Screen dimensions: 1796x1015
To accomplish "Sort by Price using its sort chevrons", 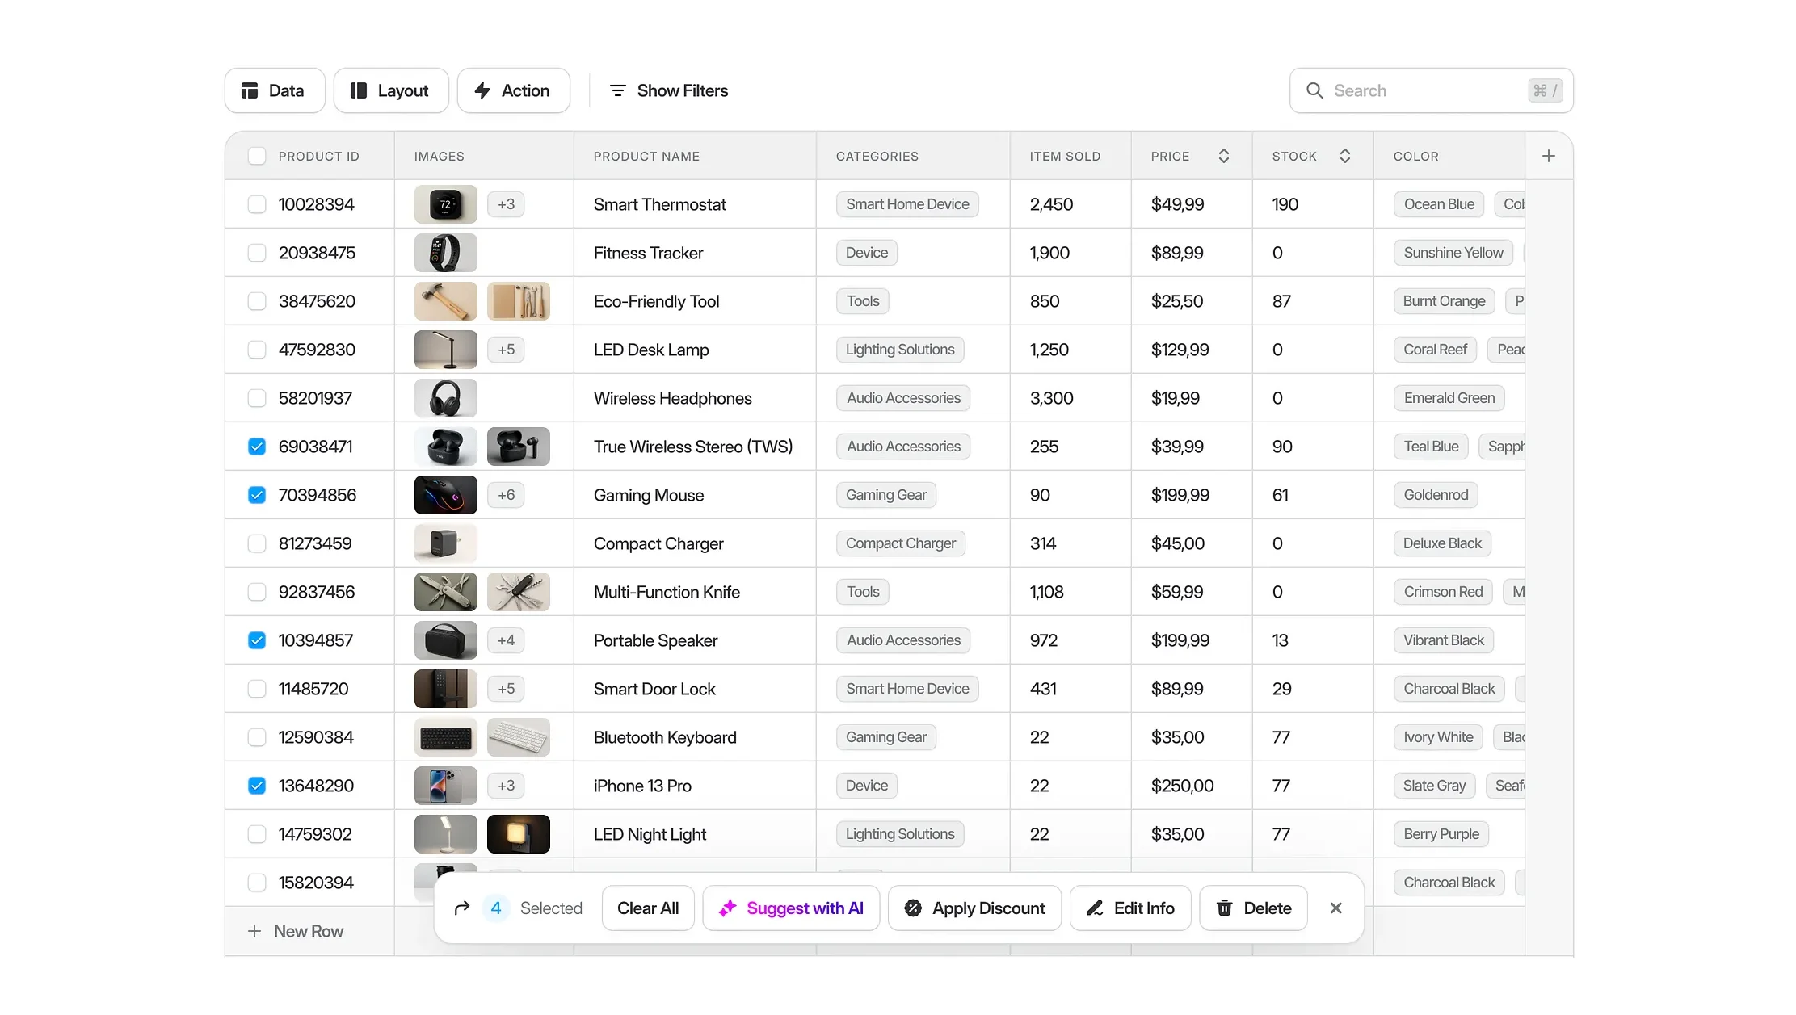I will pyautogui.click(x=1224, y=155).
